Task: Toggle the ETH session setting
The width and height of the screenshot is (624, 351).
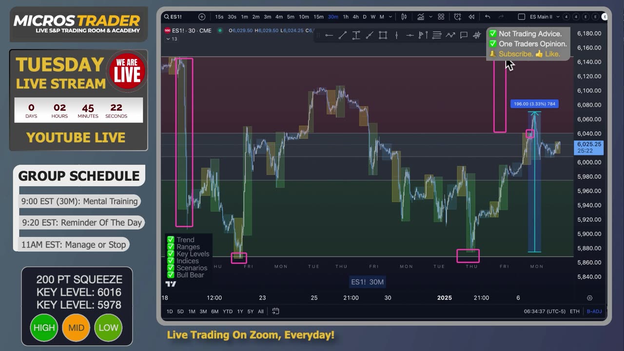Action: click(574, 311)
